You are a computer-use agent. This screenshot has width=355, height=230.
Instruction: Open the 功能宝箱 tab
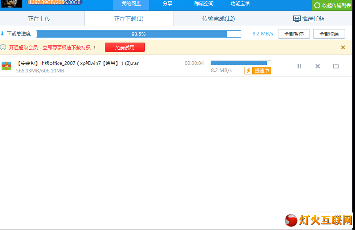coord(240,4)
